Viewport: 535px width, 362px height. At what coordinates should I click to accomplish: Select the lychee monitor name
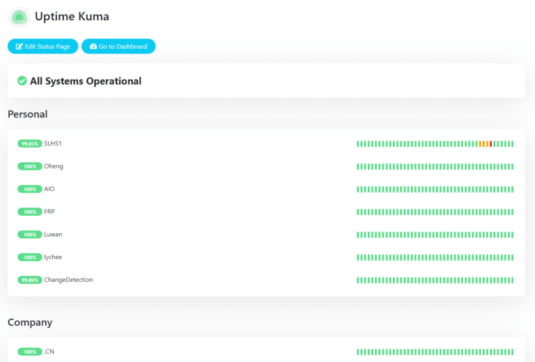click(x=53, y=257)
